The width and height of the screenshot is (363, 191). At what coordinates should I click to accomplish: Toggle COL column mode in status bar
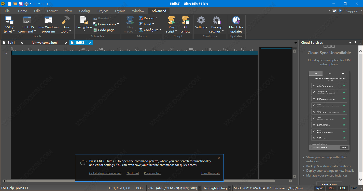pos(343,188)
